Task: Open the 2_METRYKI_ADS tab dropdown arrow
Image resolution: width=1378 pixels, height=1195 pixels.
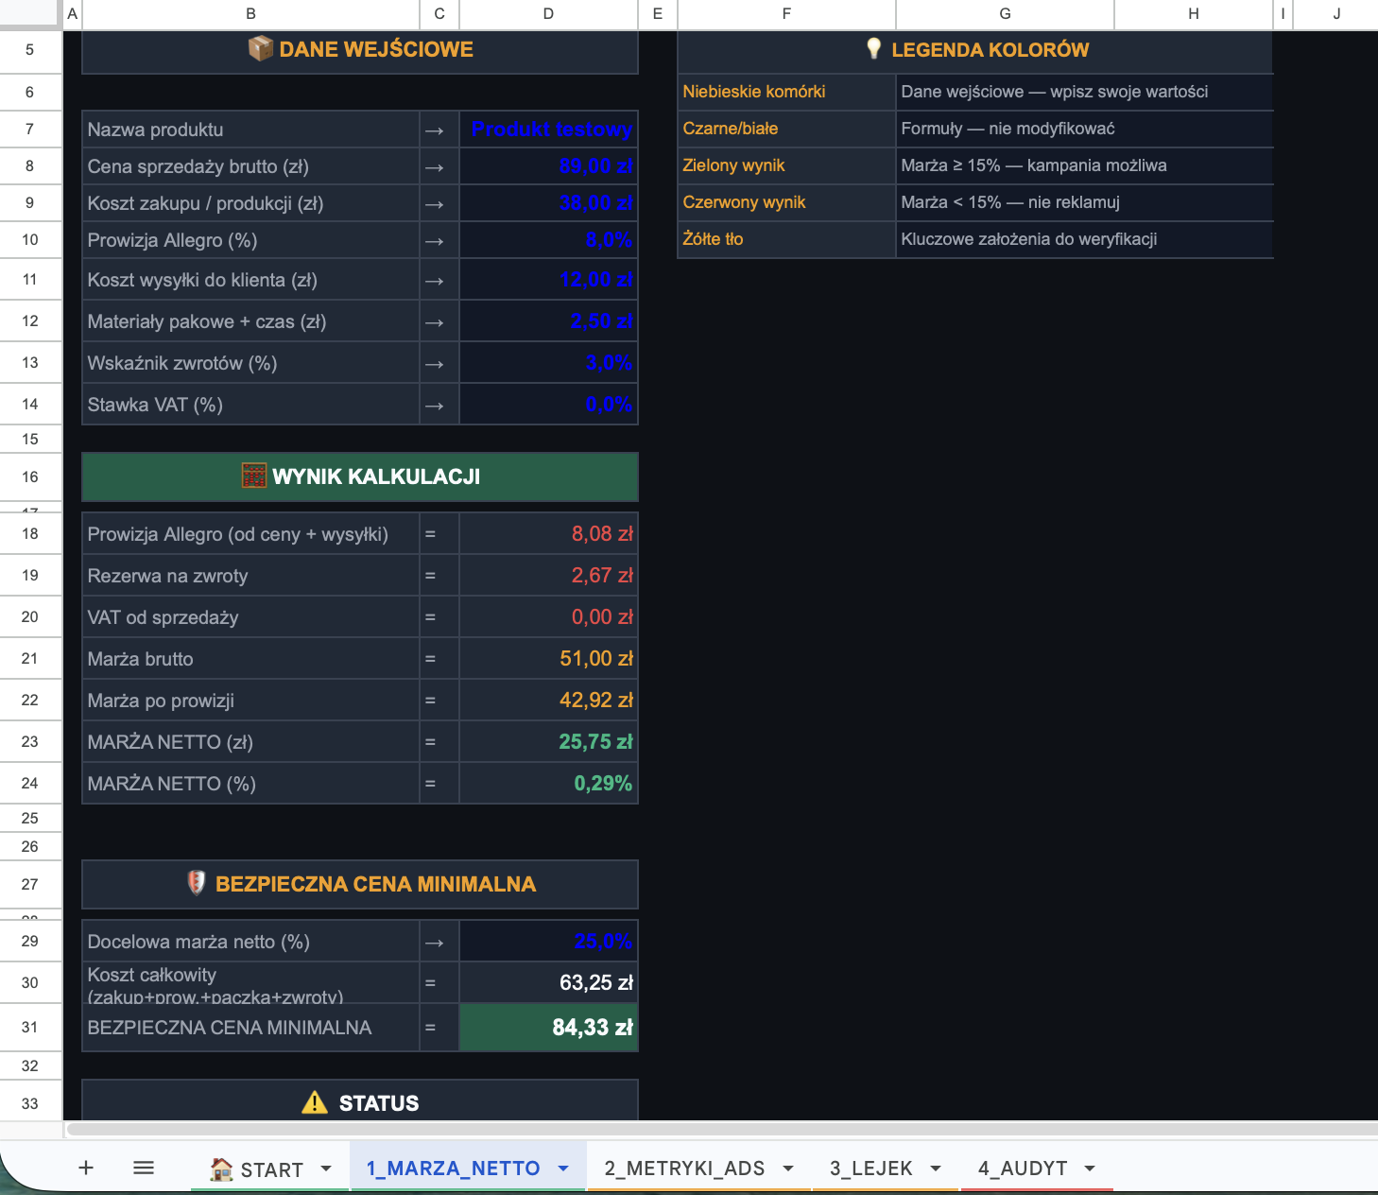Action: [788, 1169]
